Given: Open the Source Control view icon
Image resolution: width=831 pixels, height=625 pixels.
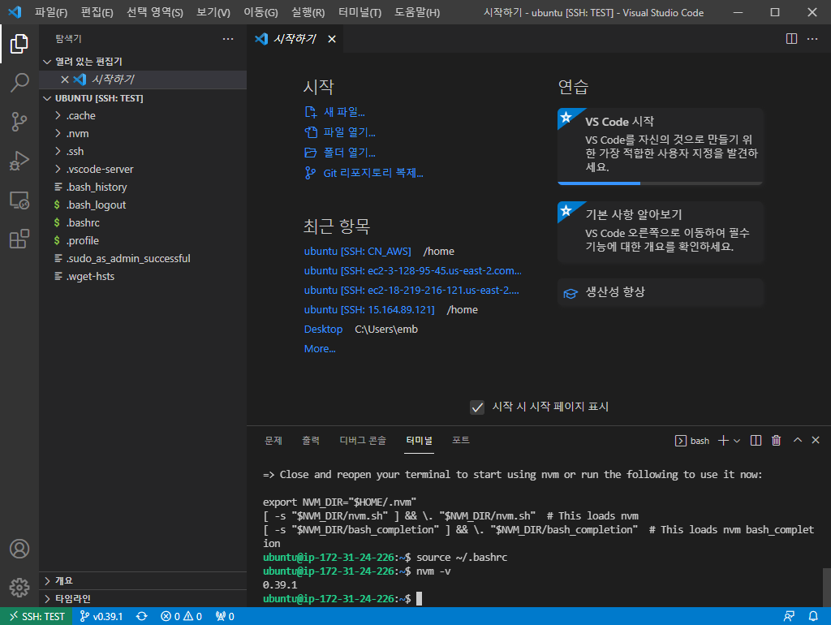Looking at the screenshot, I should (x=19, y=122).
